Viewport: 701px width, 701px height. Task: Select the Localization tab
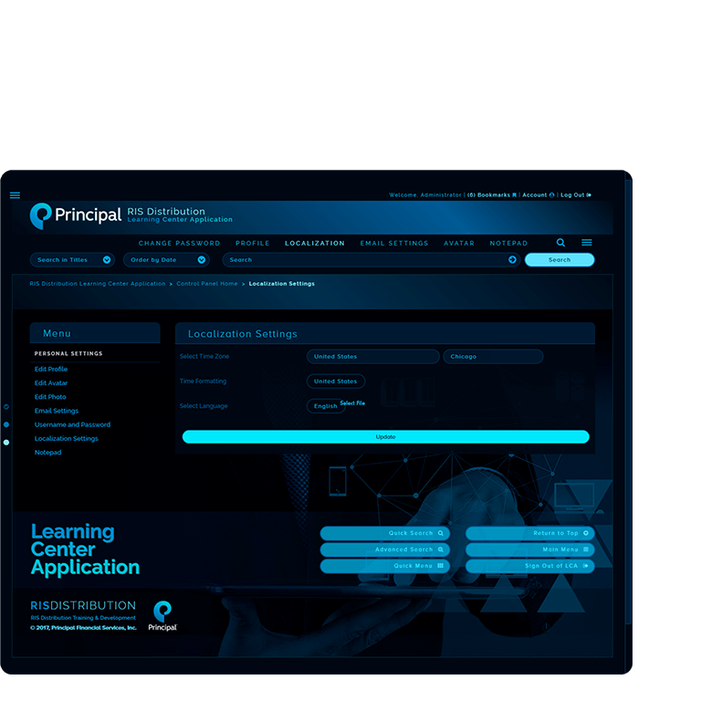[315, 243]
